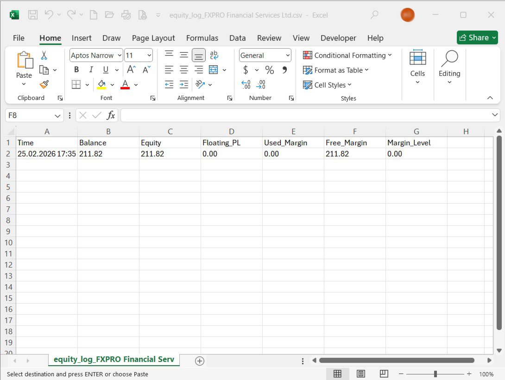Open the Editing button group
The width and height of the screenshot is (505, 380).
[x=449, y=67]
